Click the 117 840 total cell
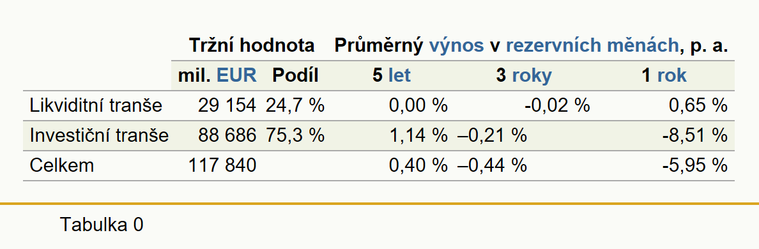 coord(222,165)
